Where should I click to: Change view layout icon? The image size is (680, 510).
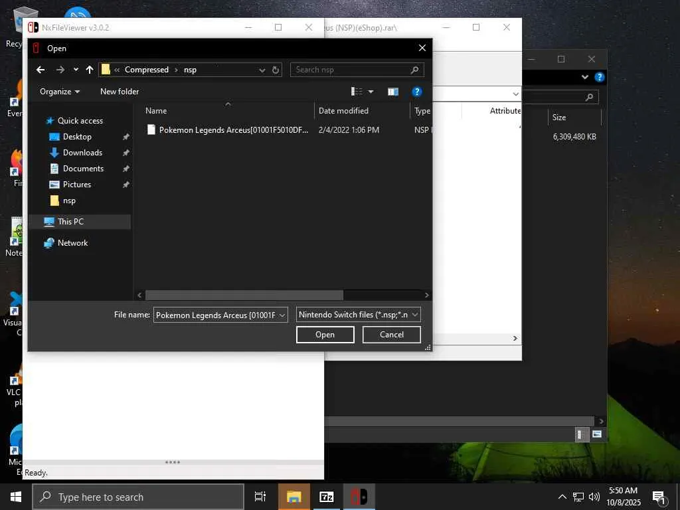[357, 92]
